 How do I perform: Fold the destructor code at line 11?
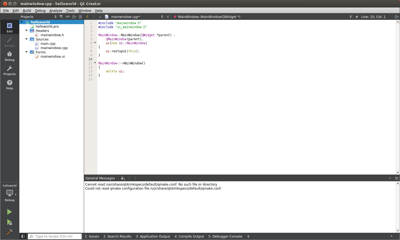[95, 63]
